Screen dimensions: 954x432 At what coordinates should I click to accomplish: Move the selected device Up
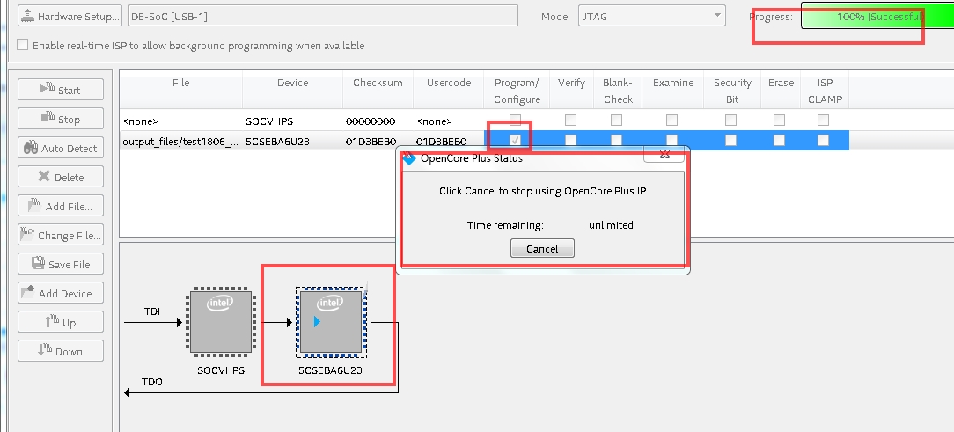tap(61, 322)
